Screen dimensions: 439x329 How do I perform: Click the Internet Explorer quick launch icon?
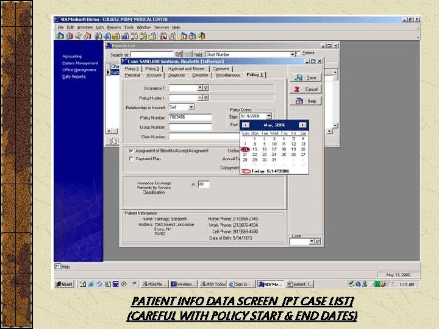click(x=91, y=284)
